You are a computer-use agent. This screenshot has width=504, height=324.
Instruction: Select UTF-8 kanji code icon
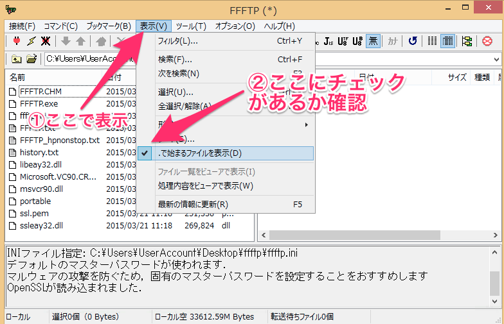[x=343, y=41]
